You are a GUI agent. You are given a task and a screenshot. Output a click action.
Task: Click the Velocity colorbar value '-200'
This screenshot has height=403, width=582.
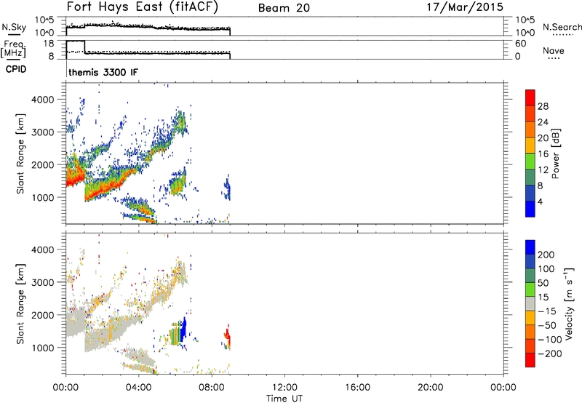551,354
